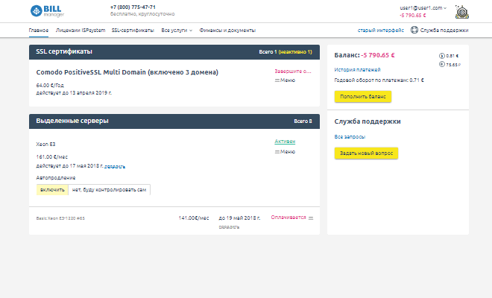The width and height of the screenshot is (492, 298).
Task: Click the Активен status link
Action: 285,142
